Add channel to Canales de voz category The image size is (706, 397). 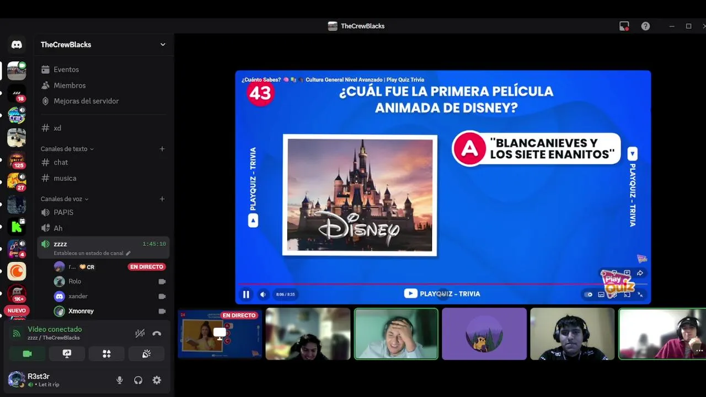coord(162,198)
